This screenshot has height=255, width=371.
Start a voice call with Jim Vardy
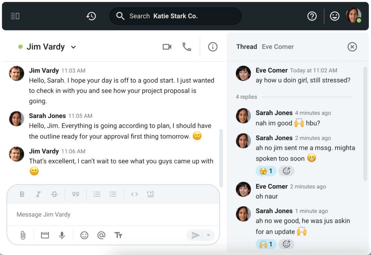tap(187, 47)
